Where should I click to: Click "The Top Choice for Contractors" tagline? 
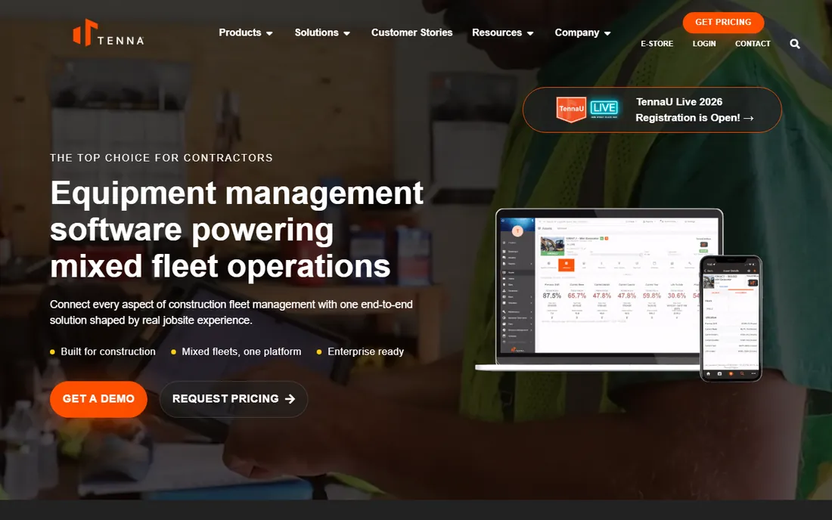point(161,158)
